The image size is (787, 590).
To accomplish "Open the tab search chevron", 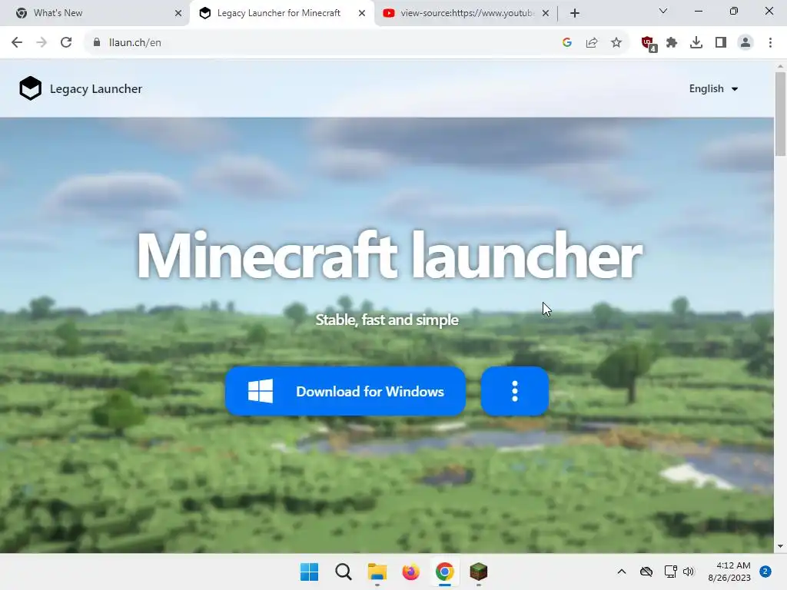I will pyautogui.click(x=663, y=11).
